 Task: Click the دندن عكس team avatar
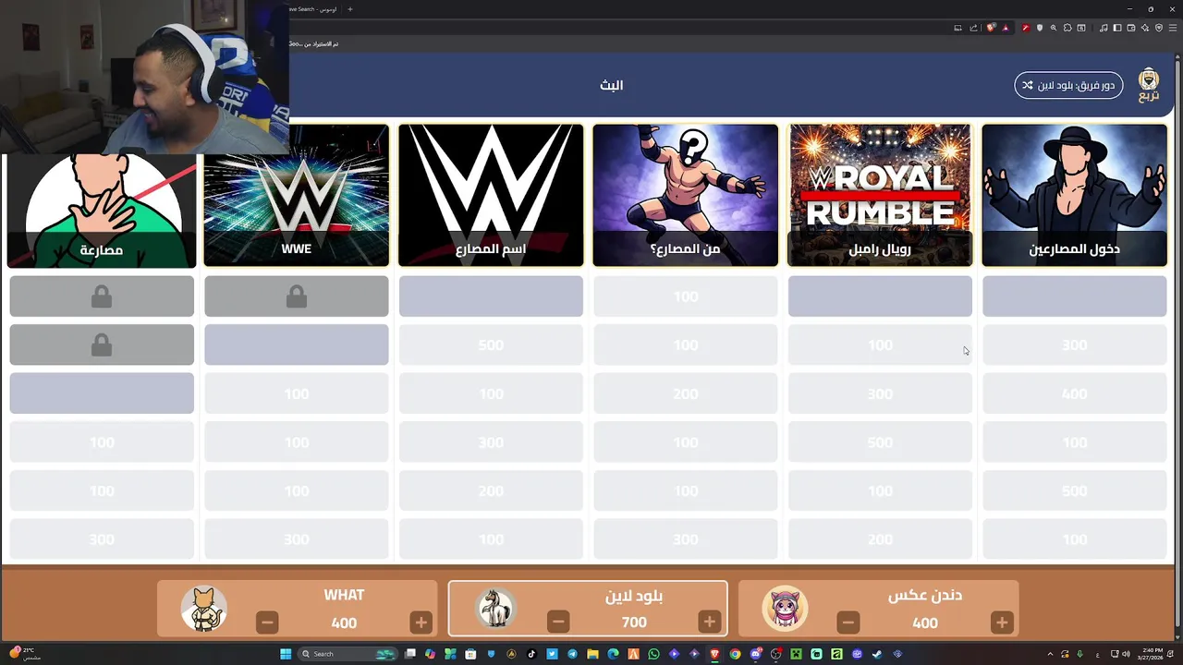click(x=785, y=609)
